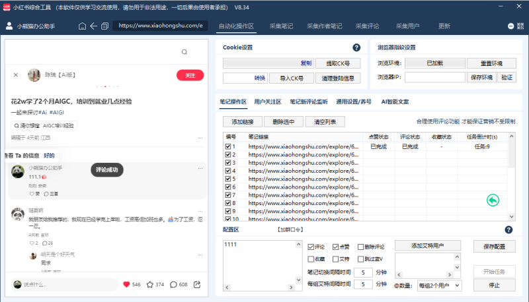Click the URL address bar
The height and width of the screenshot is (302, 529).
[x=161, y=26]
